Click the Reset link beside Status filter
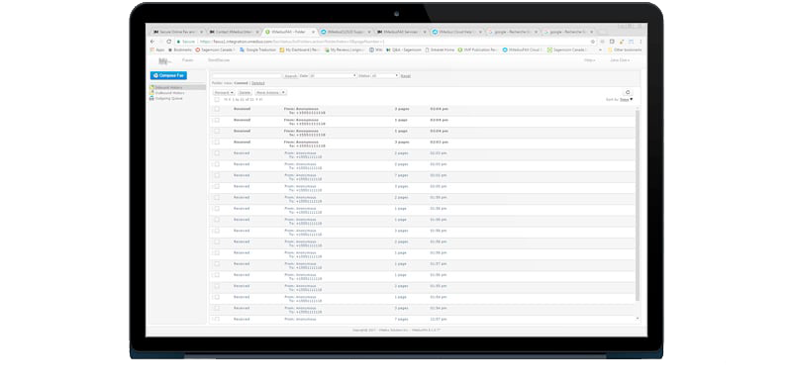The image size is (792, 389). (406, 76)
